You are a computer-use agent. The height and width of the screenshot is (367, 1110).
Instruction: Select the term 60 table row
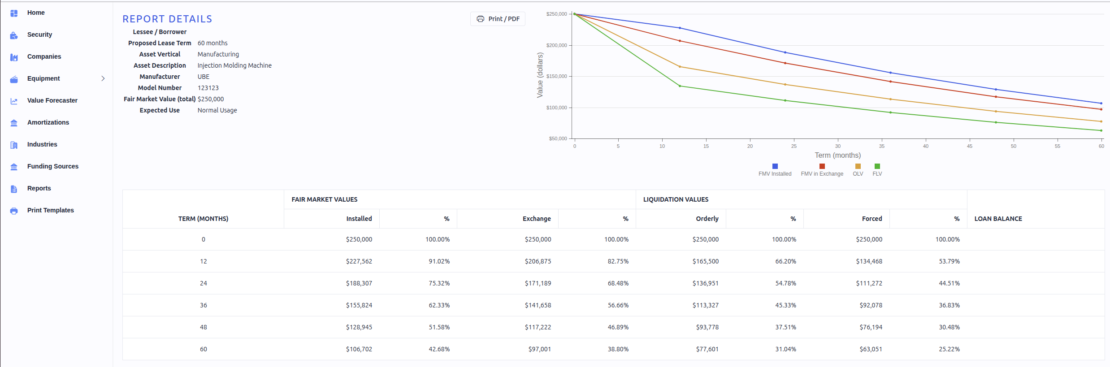613,349
